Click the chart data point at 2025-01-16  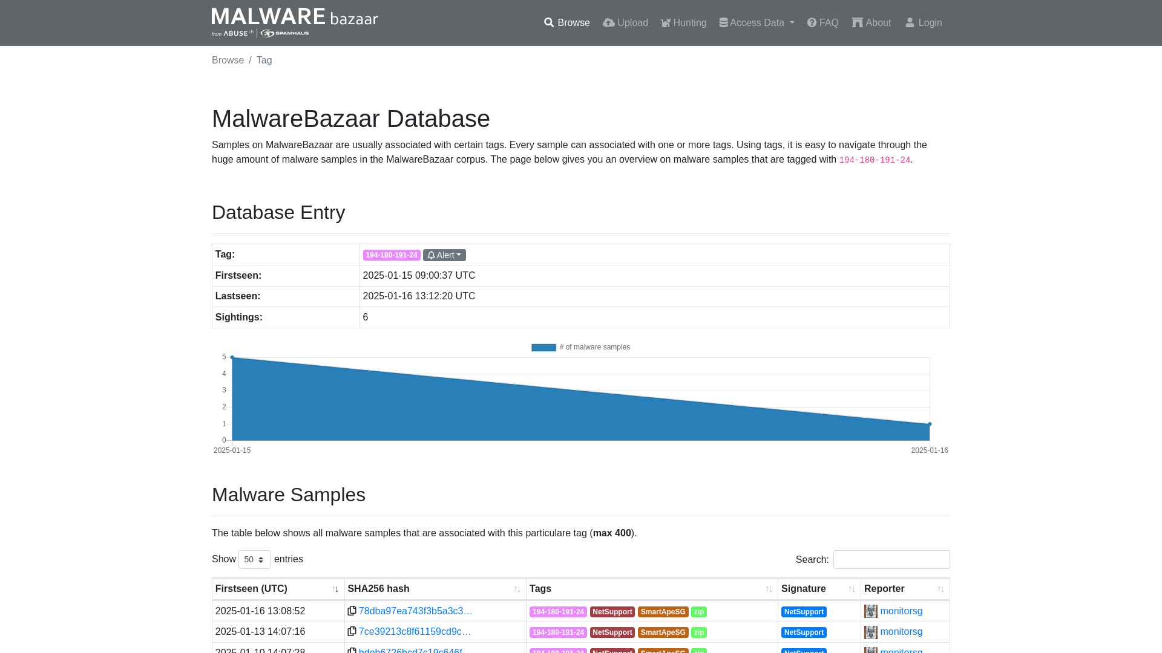click(x=930, y=424)
